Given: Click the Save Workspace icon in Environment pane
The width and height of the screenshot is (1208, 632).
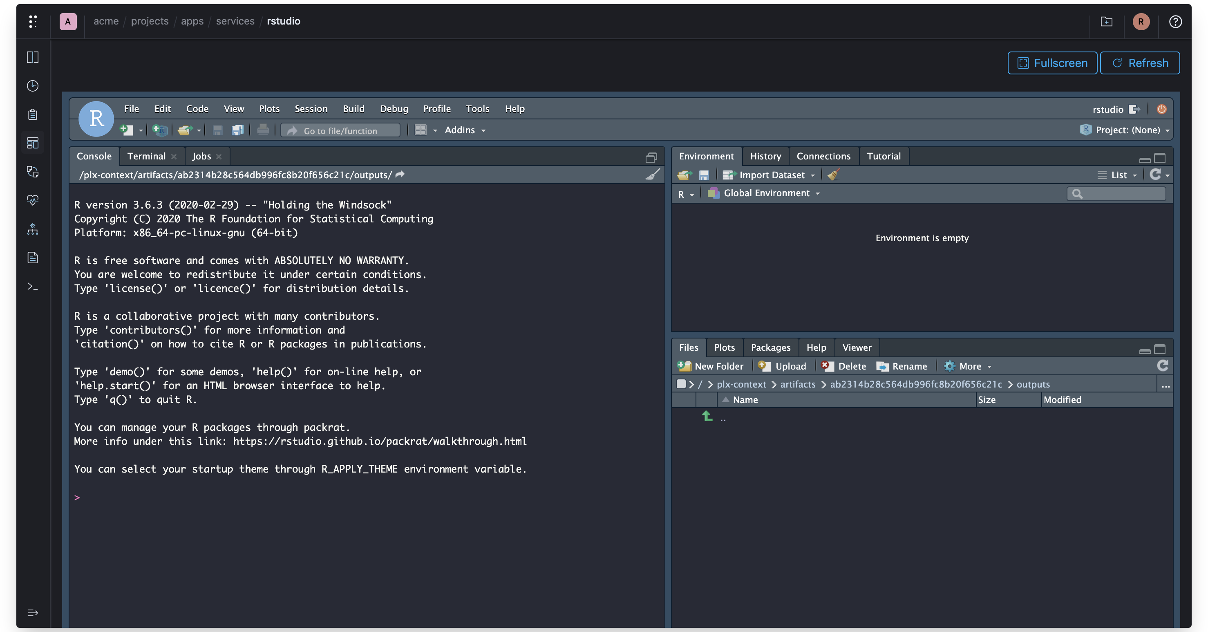Looking at the screenshot, I should click(703, 175).
